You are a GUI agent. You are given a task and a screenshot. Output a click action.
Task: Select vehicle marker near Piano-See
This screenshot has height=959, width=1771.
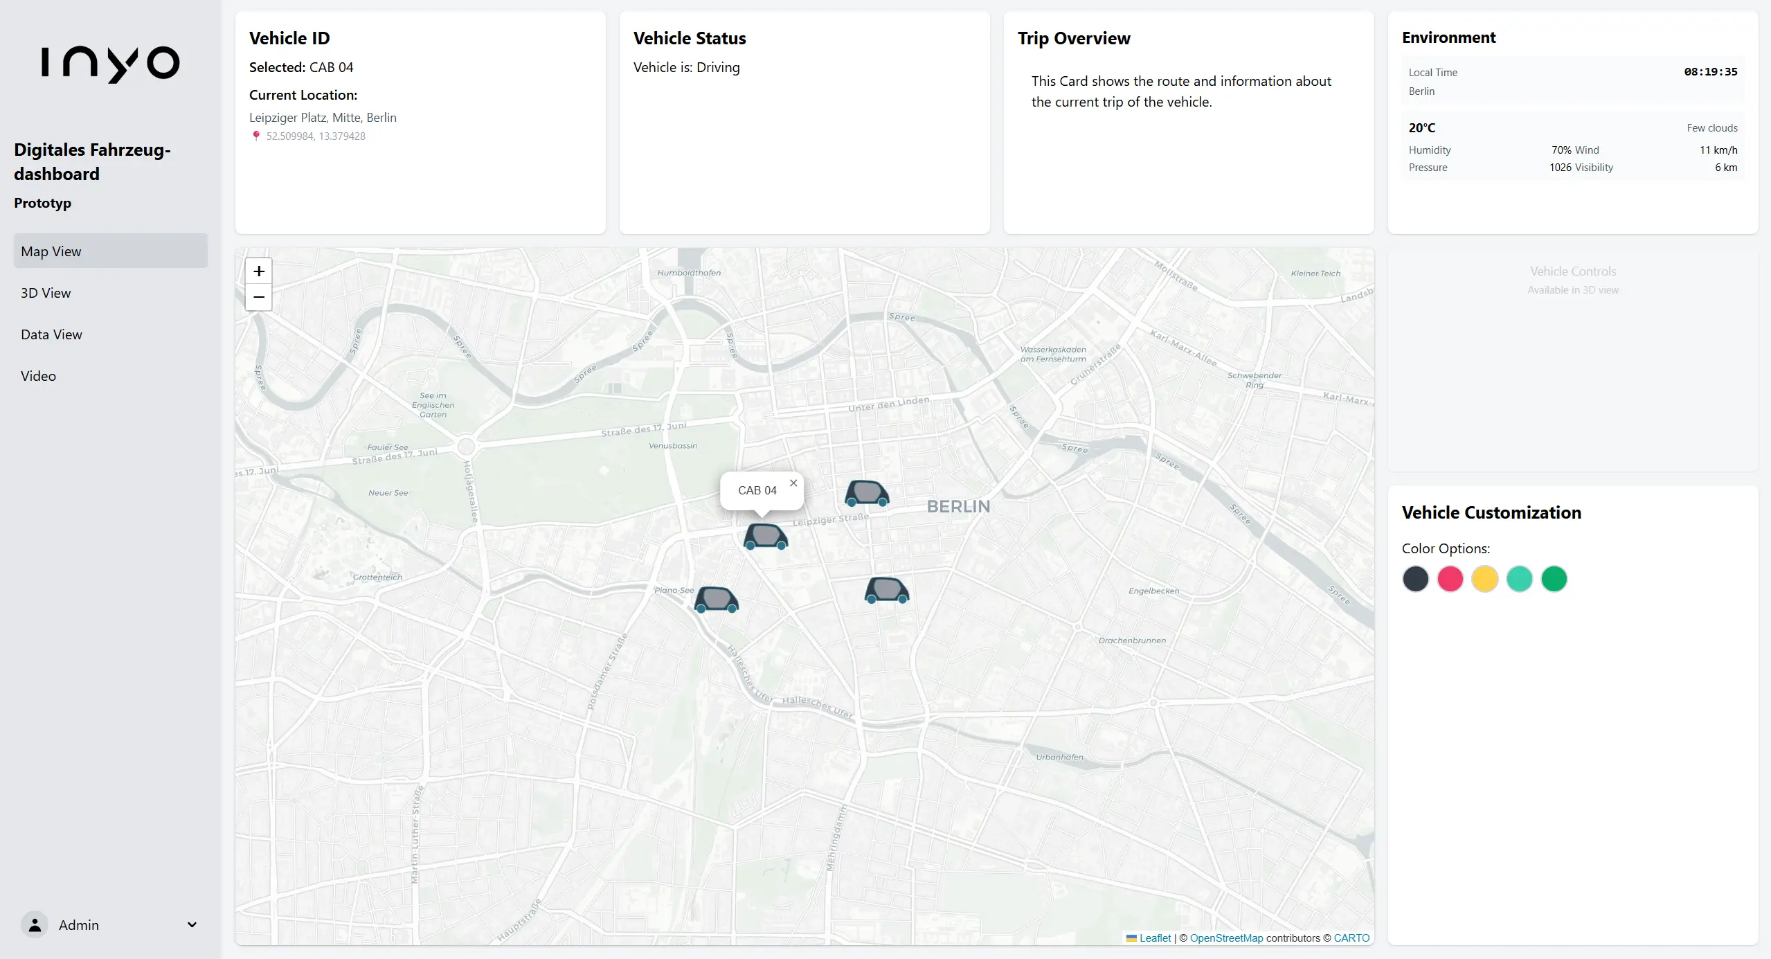click(717, 600)
